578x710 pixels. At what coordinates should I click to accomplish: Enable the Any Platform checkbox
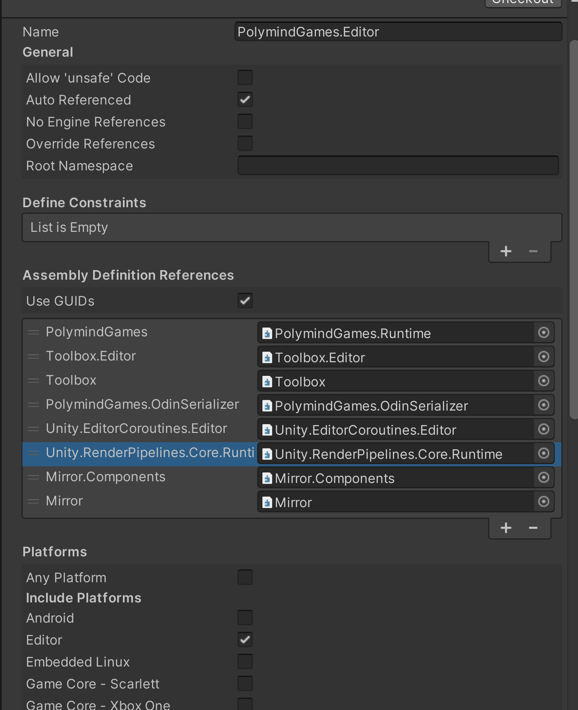[x=245, y=577]
